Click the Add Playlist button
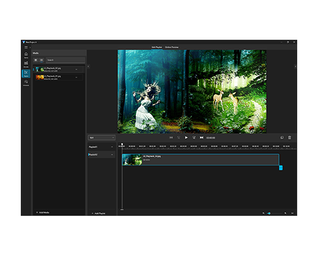 tap(98, 213)
